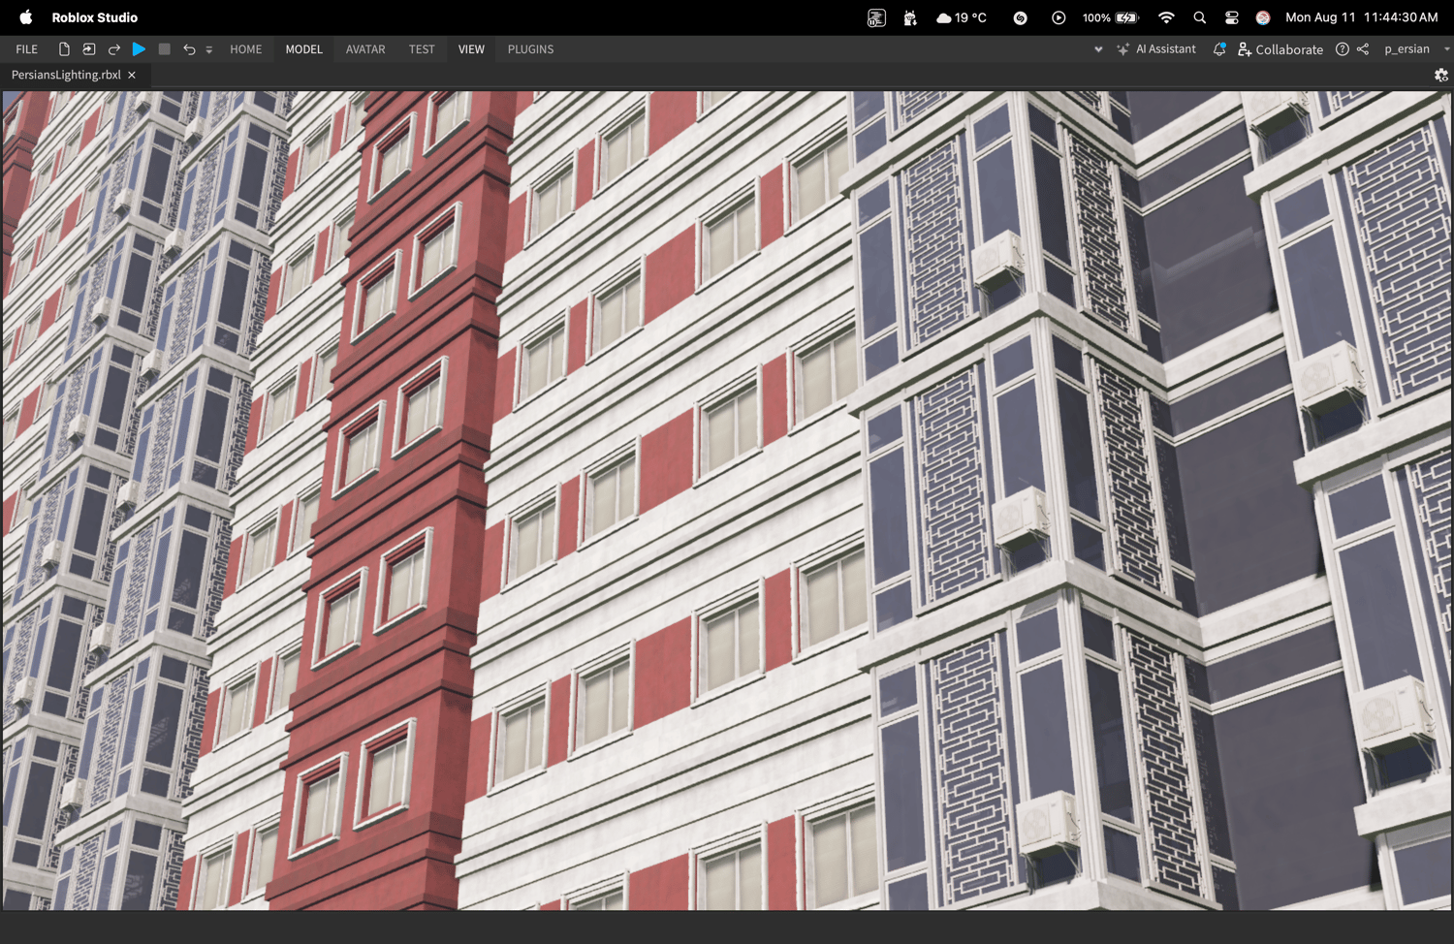Open the p_ersian account dropdown
The image size is (1454, 944).
pos(1416,49)
